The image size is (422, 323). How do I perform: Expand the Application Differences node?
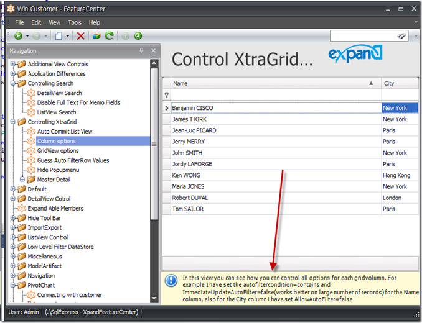12,73
